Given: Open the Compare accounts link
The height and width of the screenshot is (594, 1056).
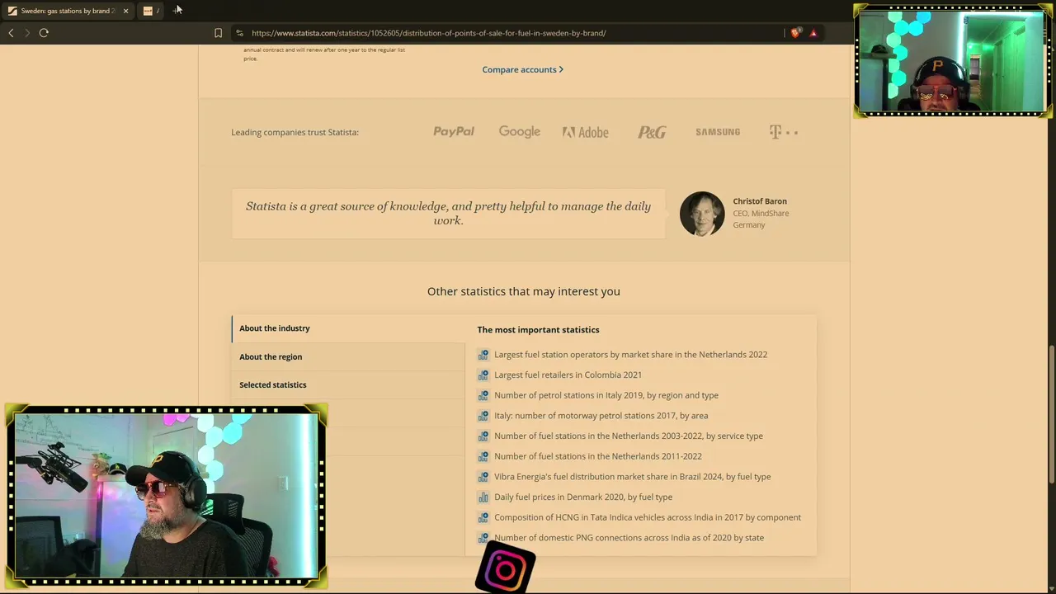Looking at the screenshot, I should pos(522,69).
